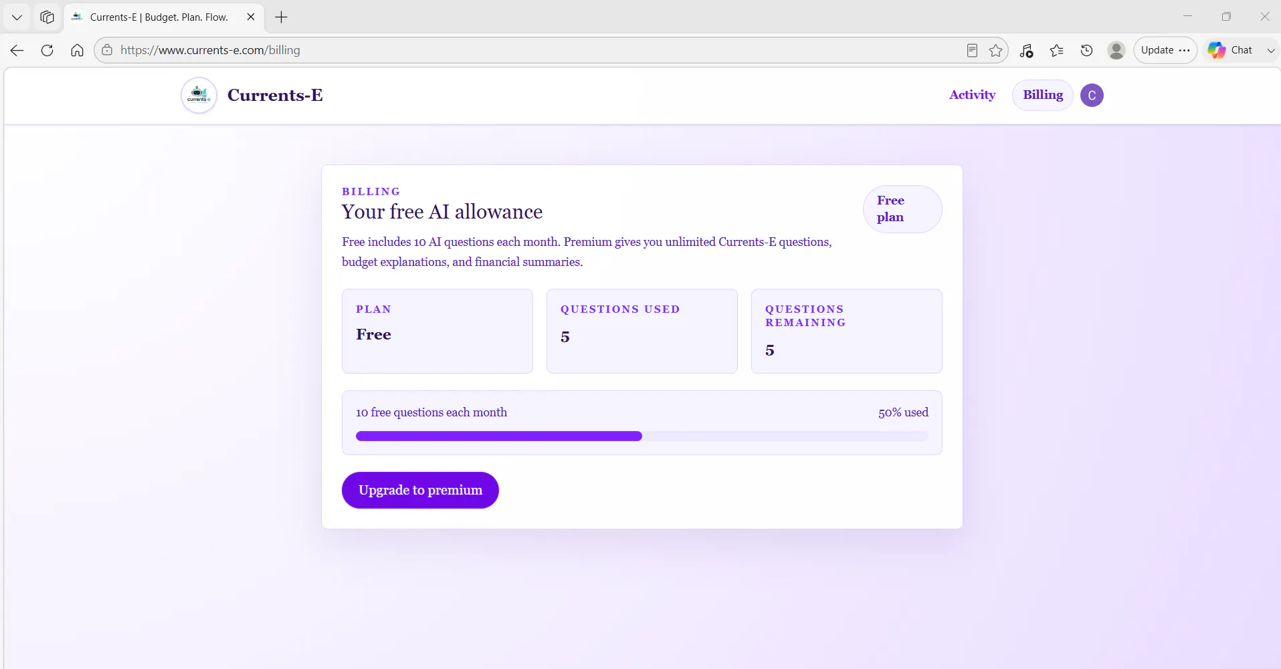The width and height of the screenshot is (1281, 669).
Task: Click the '50% used' text
Action: pyautogui.click(x=903, y=412)
